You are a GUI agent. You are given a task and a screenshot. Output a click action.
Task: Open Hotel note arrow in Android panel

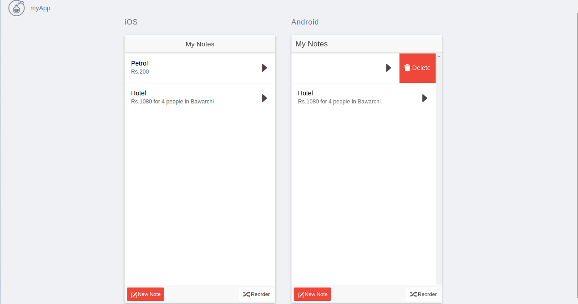(424, 98)
